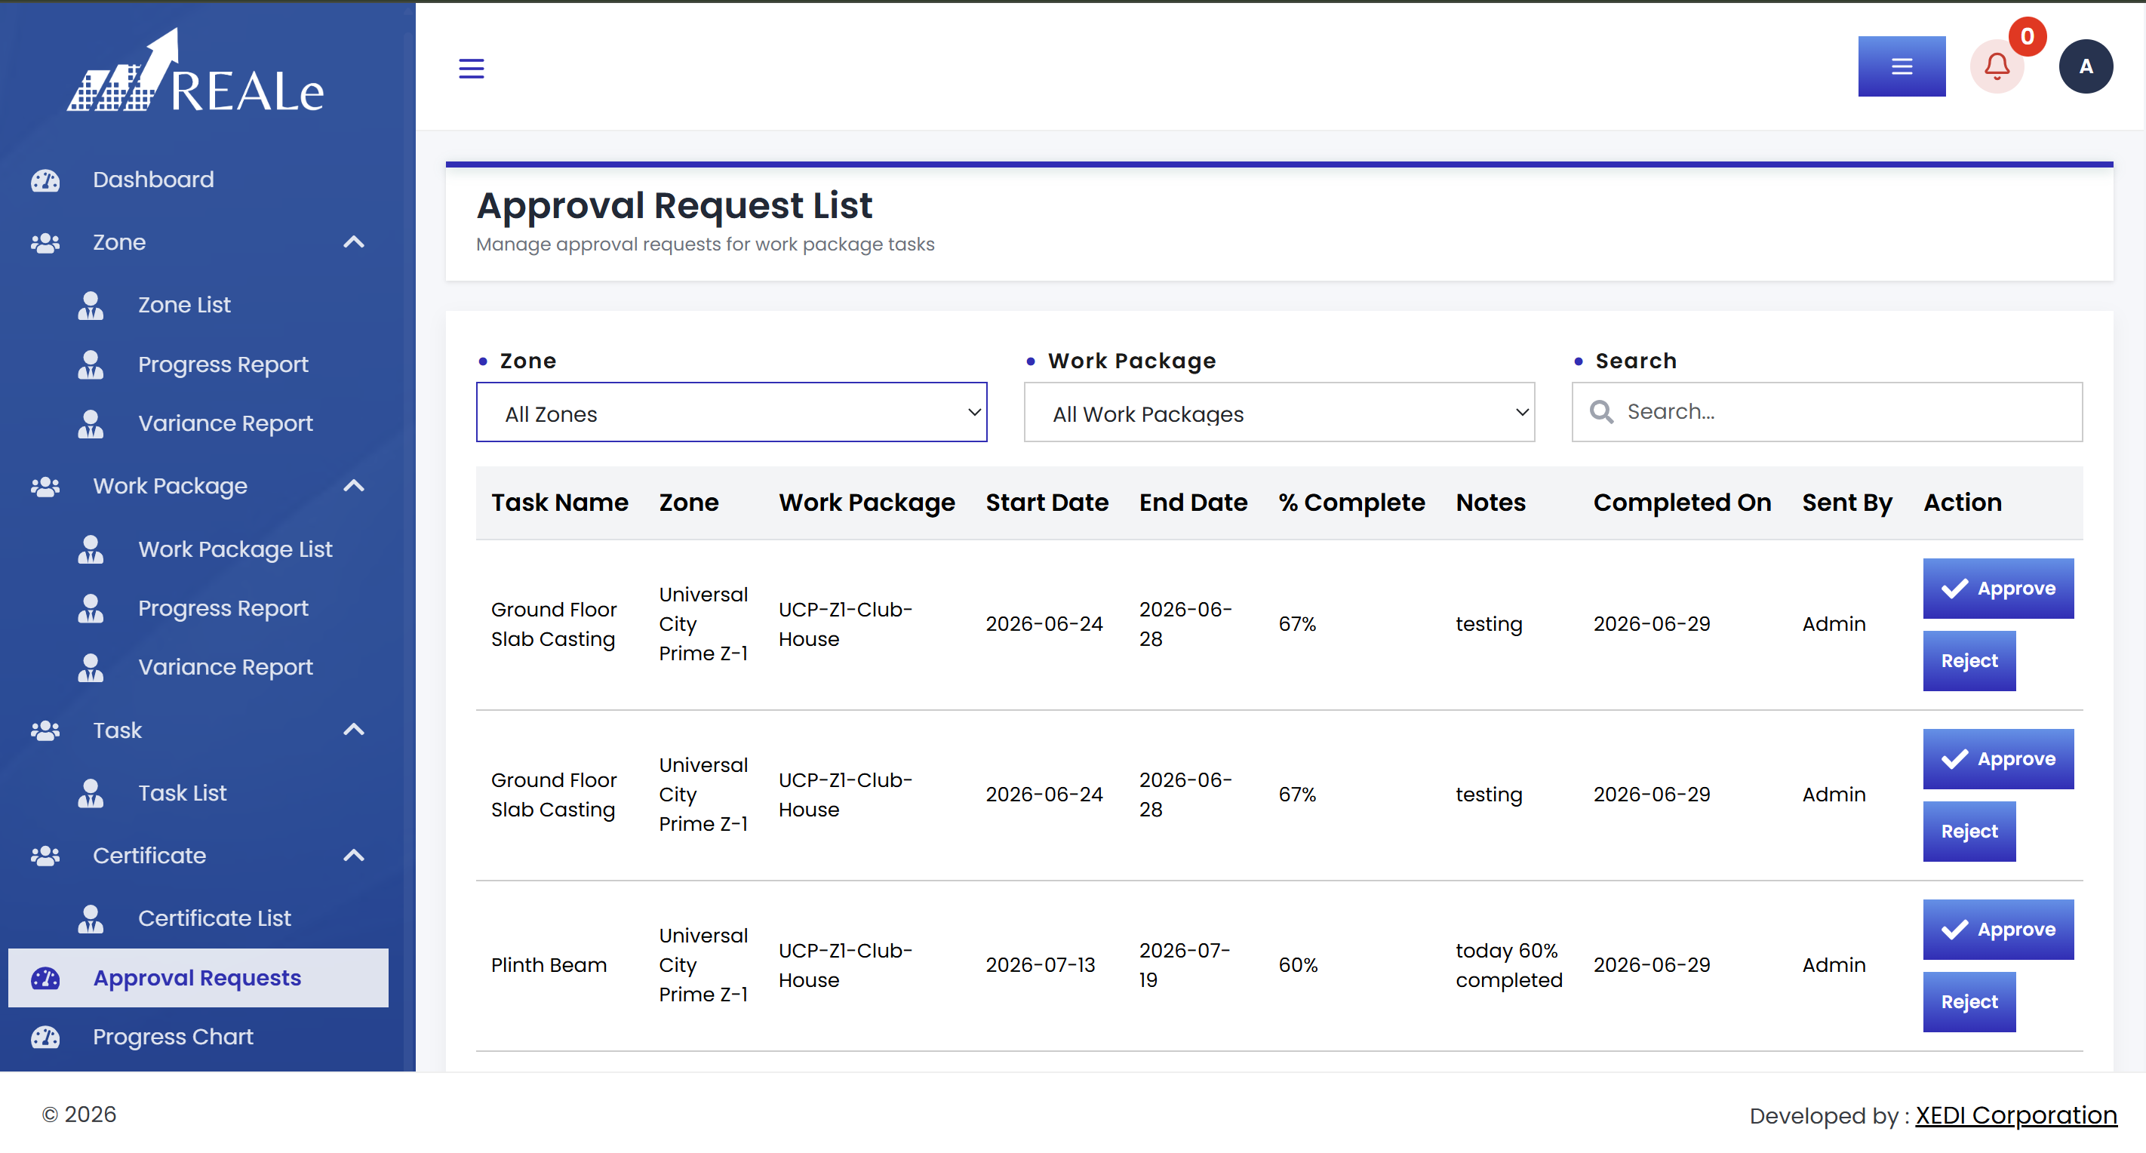Click the Plinth Beam task name cell
The height and width of the screenshot is (1153, 2146).
[x=548, y=966]
